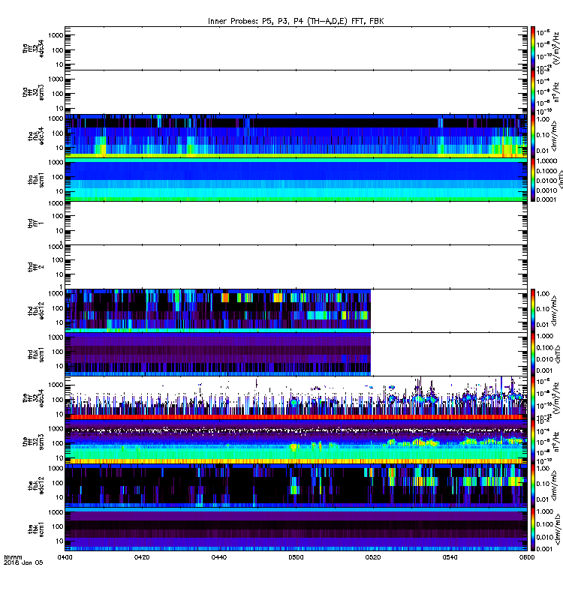Click inside the the fff 32 edc34 spectrogram
This screenshot has width=563, height=600.
[296, 398]
